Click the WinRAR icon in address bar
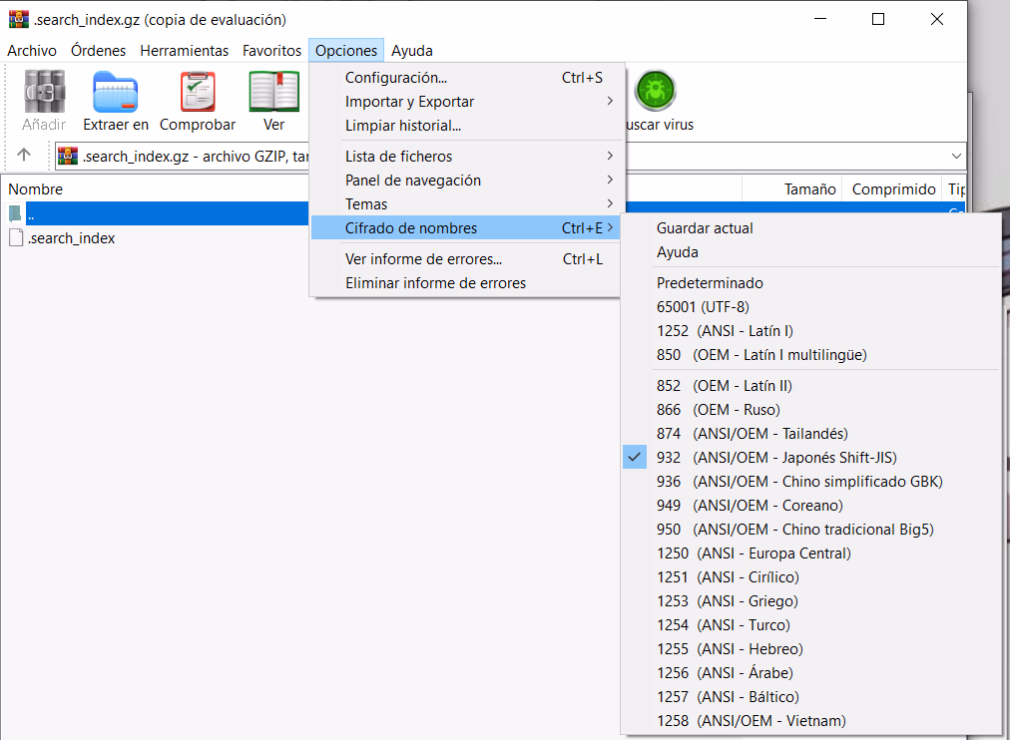This screenshot has width=1010, height=740. click(x=68, y=156)
